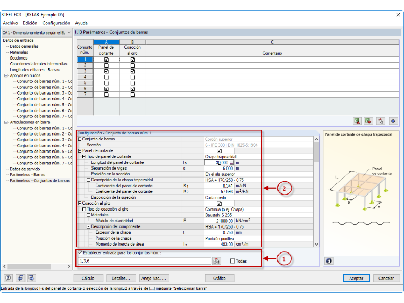
Task: Open the Archivo menu
Action: pos(10,23)
